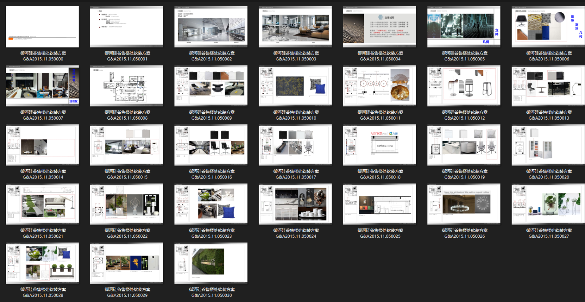This screenshot has height=302, width=585.
Task: Select thumbnail G&A2015.11.050023
Action: tap(211, 204)
